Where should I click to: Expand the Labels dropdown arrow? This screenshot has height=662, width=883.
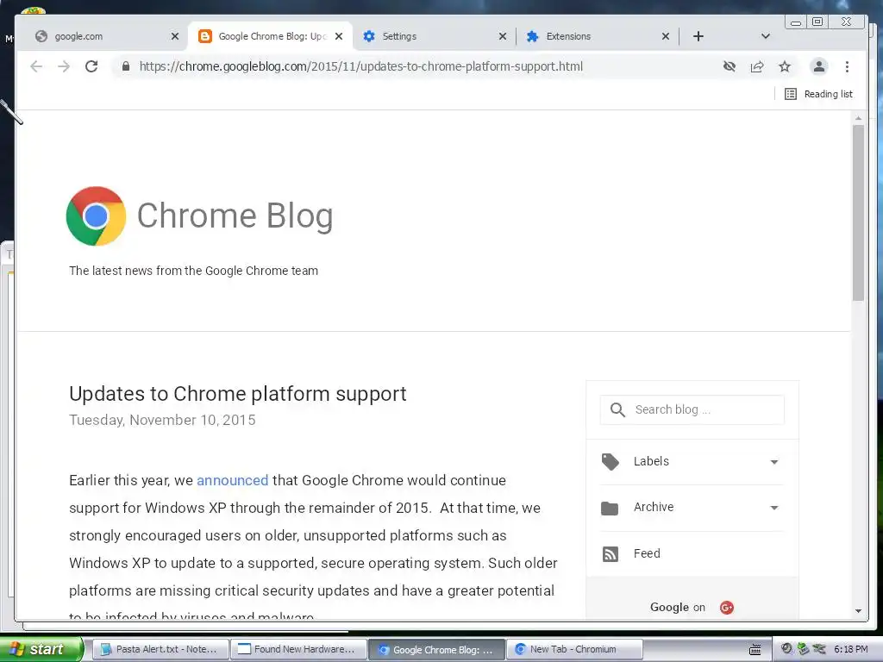tap(774, 462)
